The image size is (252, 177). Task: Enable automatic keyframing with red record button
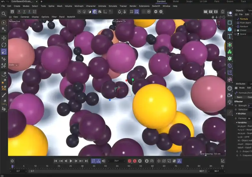click(x=135, y=161)
